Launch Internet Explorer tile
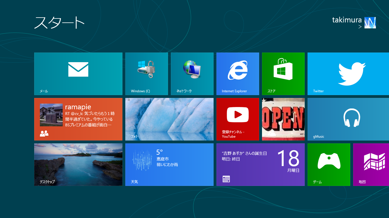Screen dimensions: 389x218 [x=238, y=74]
